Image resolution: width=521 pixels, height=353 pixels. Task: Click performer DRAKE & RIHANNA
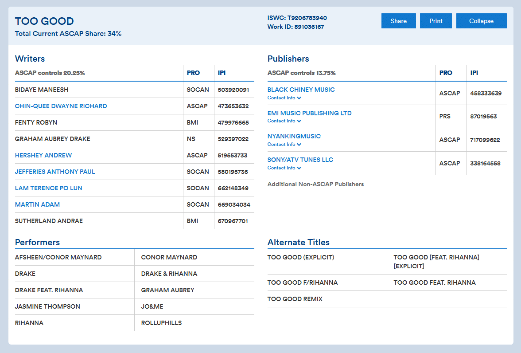coord(169,274)
